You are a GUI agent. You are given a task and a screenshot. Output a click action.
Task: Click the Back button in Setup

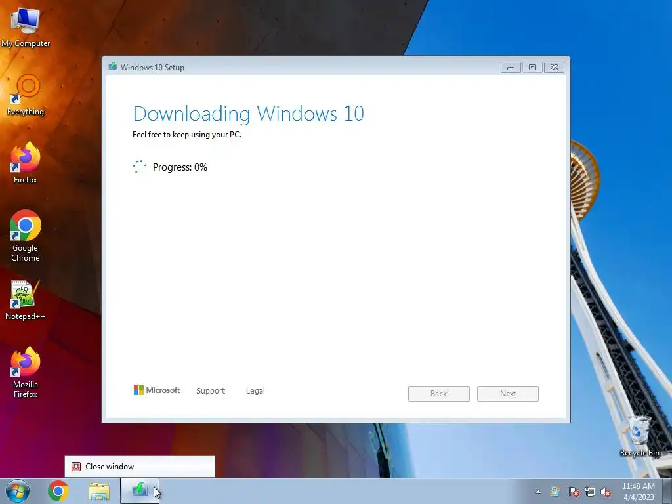(439, 394)
